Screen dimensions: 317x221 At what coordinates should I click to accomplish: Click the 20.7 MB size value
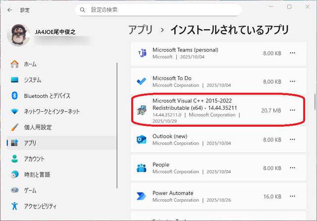coord(271,110)
